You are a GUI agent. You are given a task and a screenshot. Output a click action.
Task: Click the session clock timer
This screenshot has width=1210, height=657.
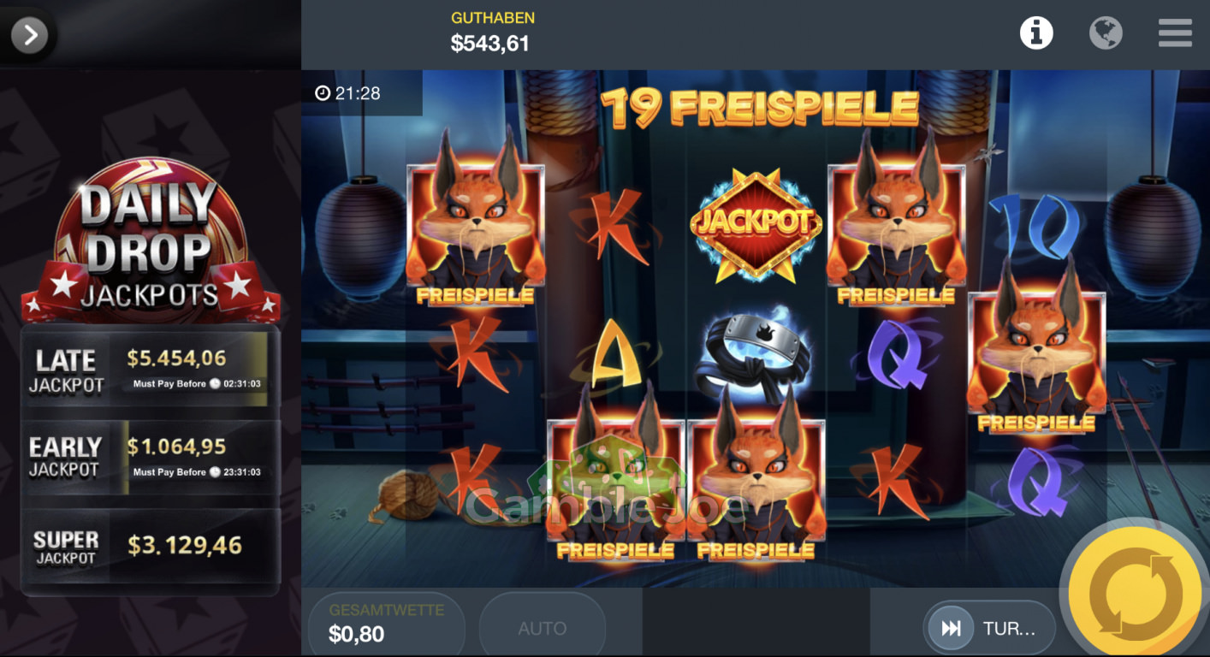(x=347, y=93)
